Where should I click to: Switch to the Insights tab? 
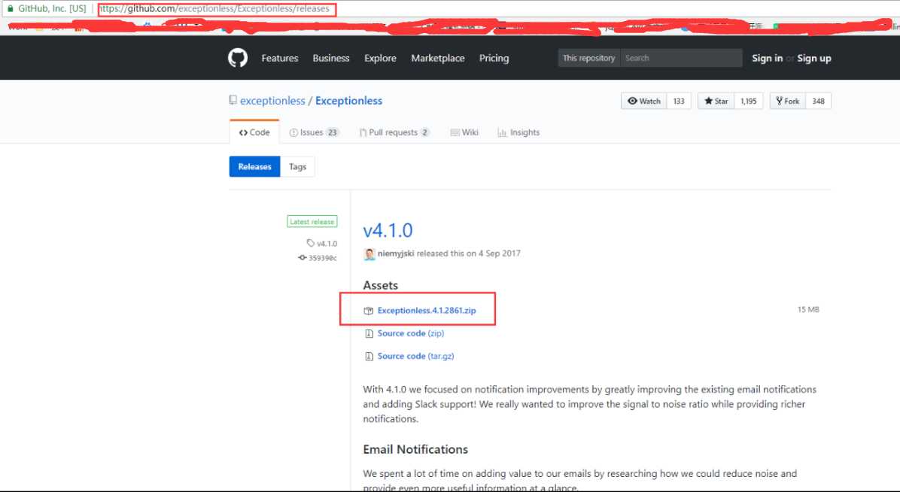(518, 132)
